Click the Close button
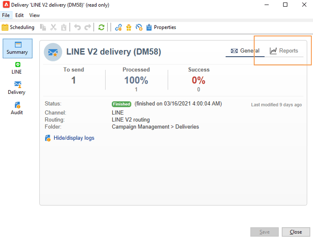Viewport: 313px width, 239px height. (x=296, y=232)
